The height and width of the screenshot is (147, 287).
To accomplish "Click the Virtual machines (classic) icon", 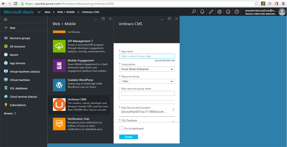I will [6, 71].
